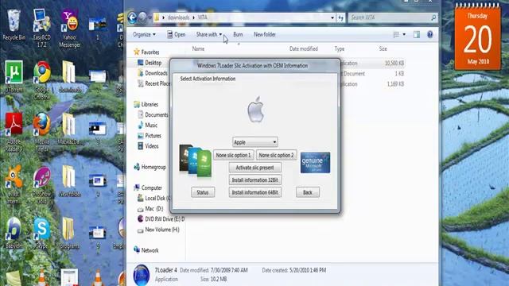509x286 pixels.
Task: Open the New folder desktop icon
Action: pos(69,181)
